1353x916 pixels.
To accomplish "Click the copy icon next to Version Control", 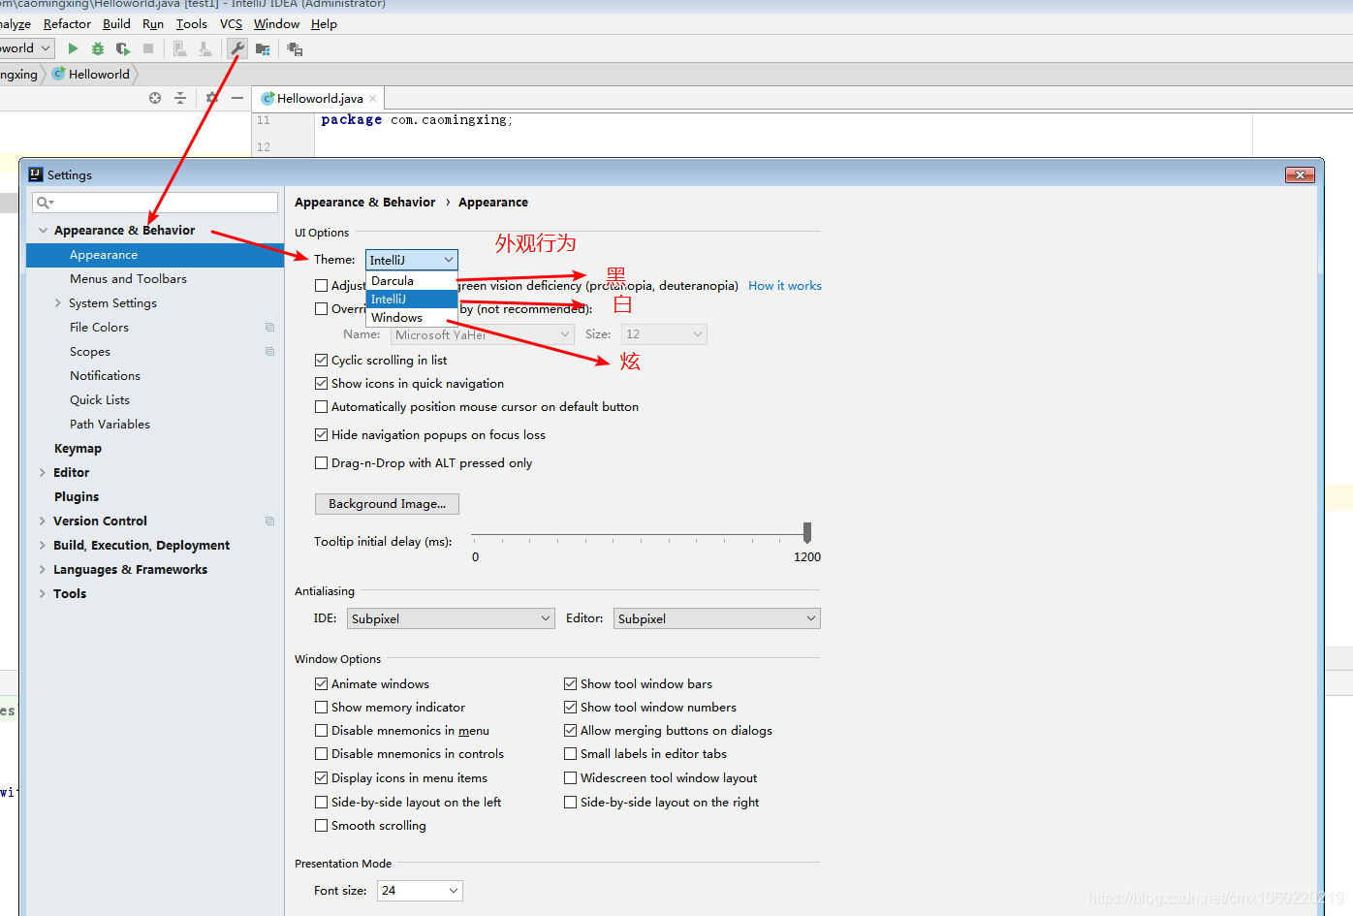I will [x=269, y=521].
